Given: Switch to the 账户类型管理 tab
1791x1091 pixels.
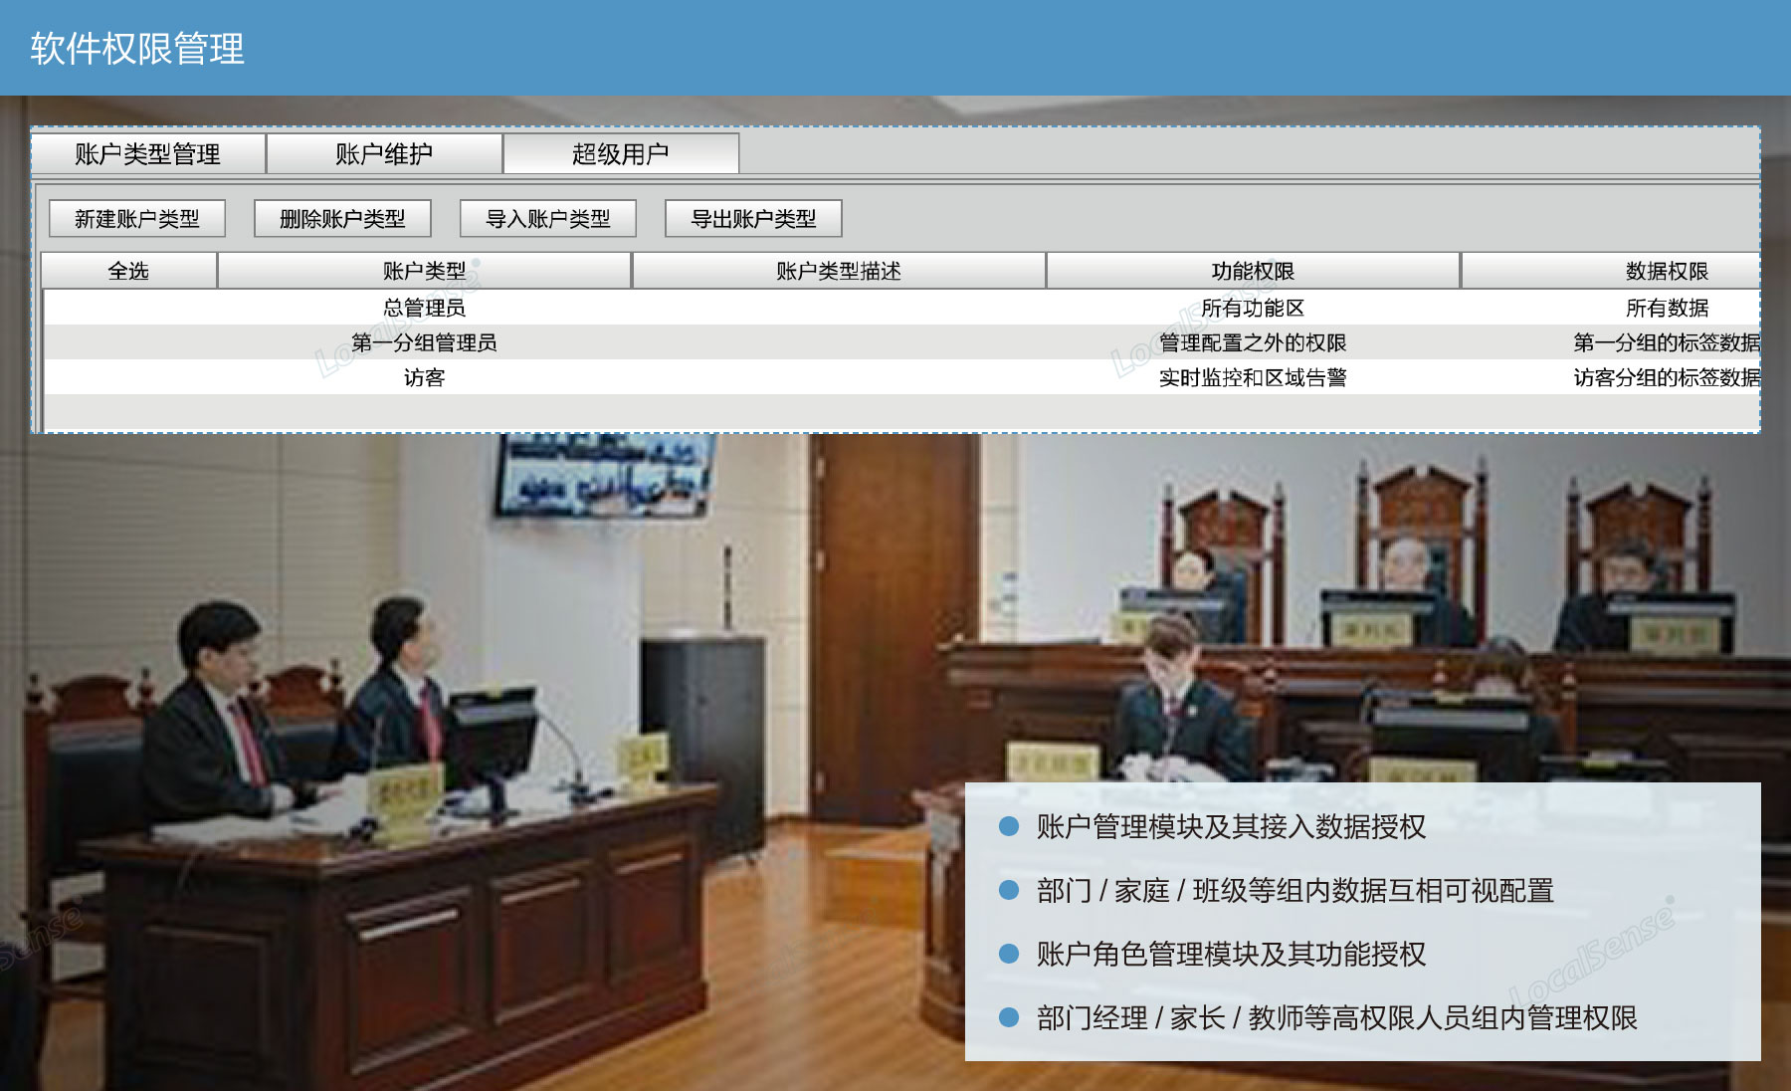Looking at the screenshot, I should pos(148,154).
